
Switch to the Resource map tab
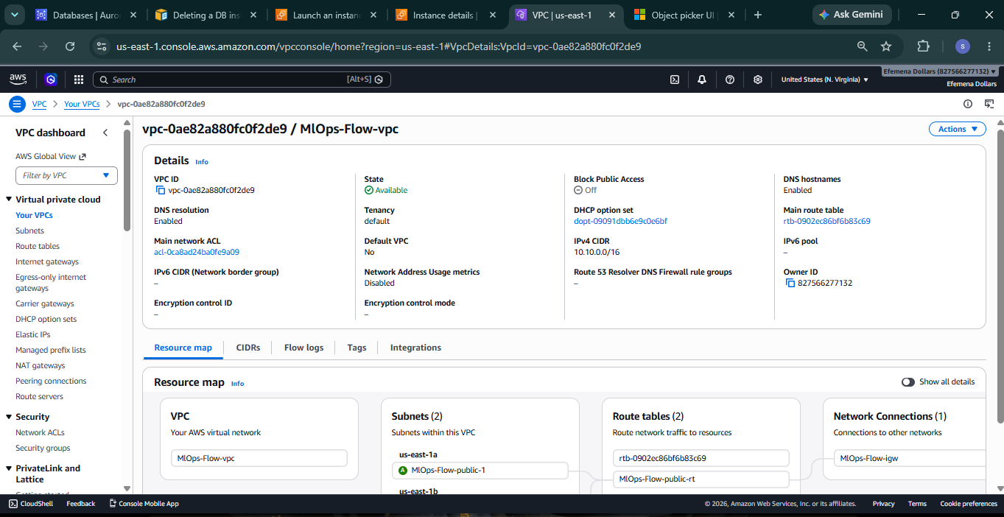(183, 348)
